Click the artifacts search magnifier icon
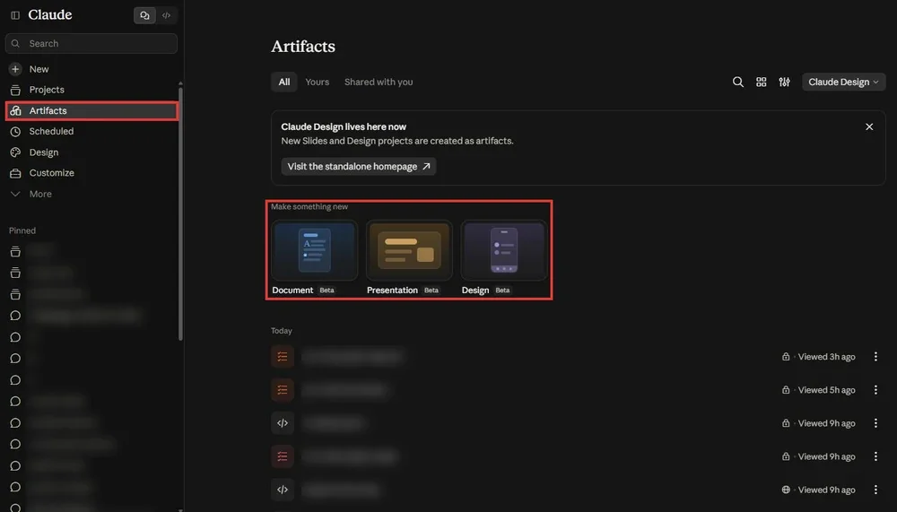Image resolution: width=897 pixels, height=512 pixels. tap(738, 82)
